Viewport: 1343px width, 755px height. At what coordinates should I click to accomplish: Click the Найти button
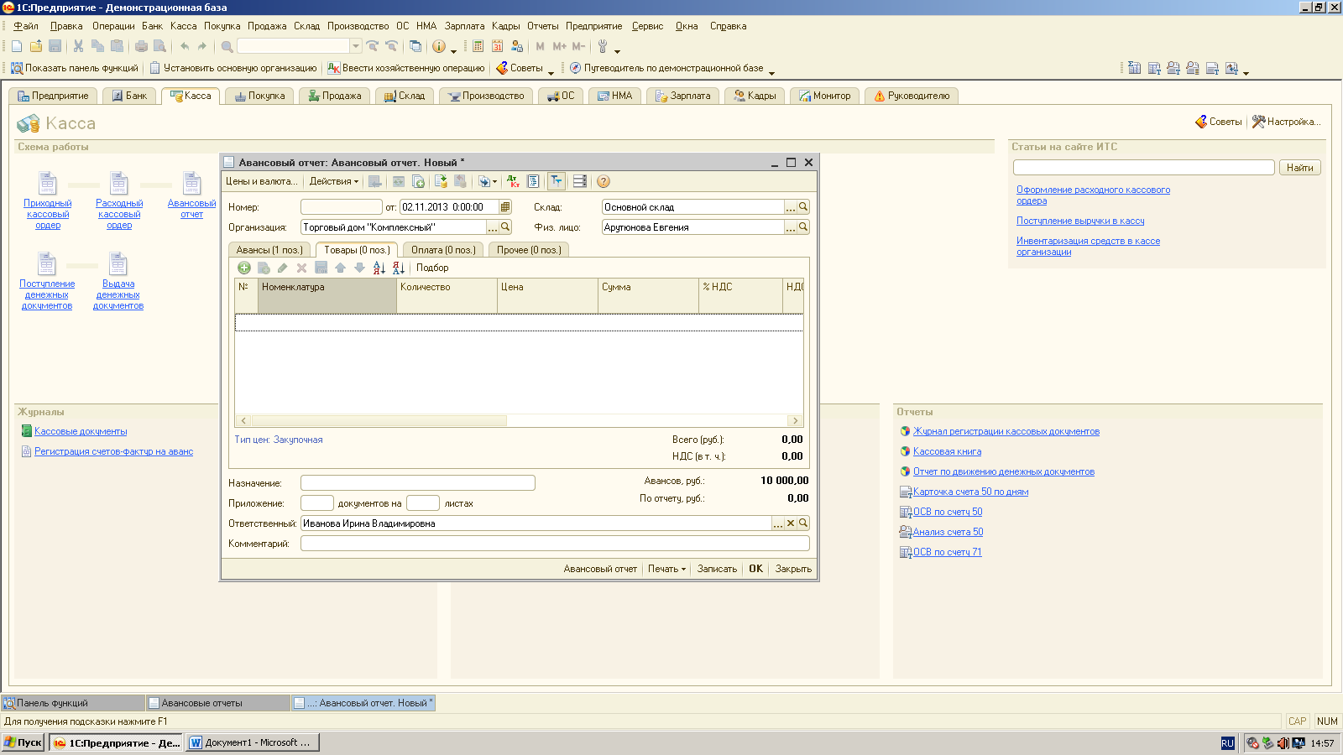[1300, 168]
